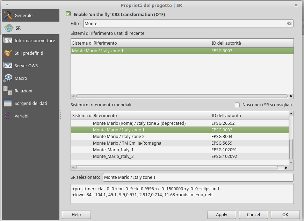Screen dimensions: 304x221
Task: Open the Relazioni tables icon
Action: pos(8,91)
